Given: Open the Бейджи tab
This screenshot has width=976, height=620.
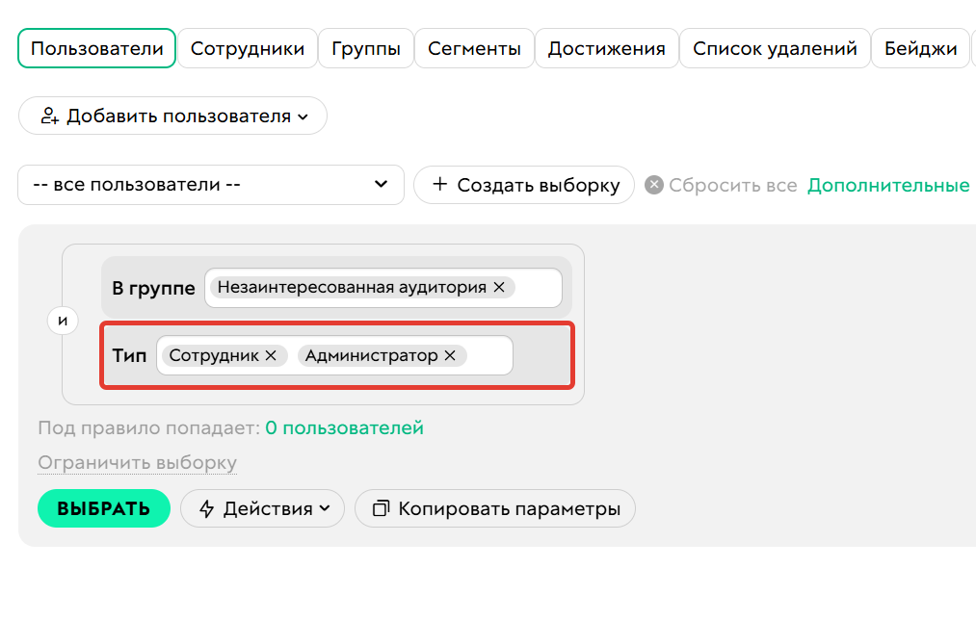Looking at the screenshot, I should tap(920, 47).
